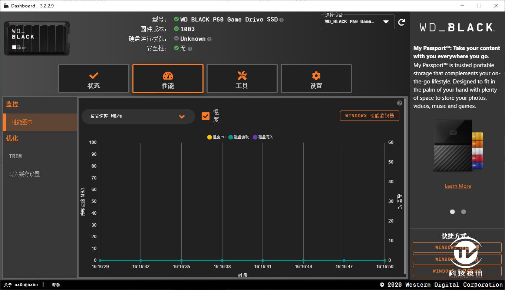505x290 pixels.
Task: Click the chart help question mark icon
Action: point(400,103)
